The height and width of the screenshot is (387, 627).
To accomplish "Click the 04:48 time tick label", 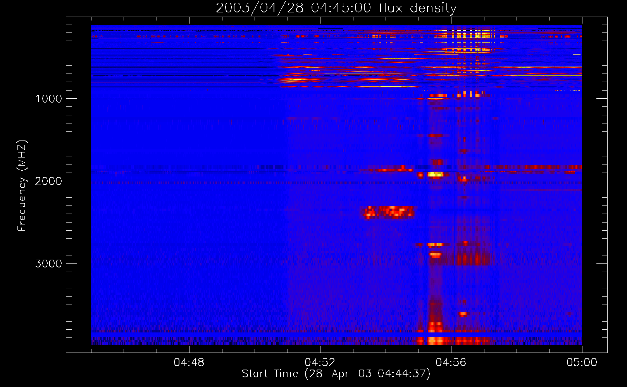I will coord(189,363).
